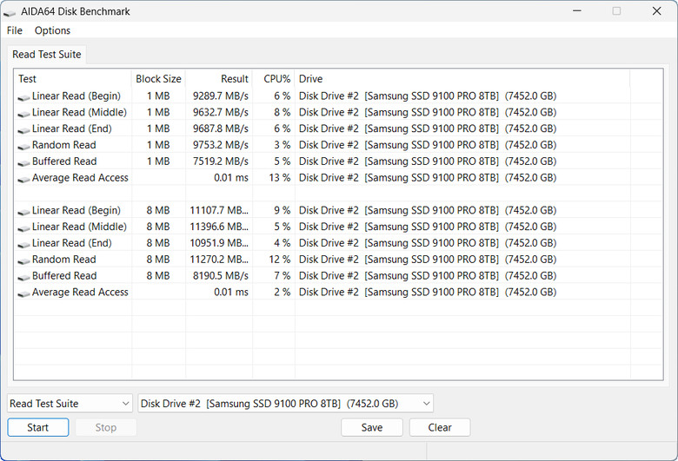Select the 9687.8 MB/s result cell
The image size is (678, 461).
coord(221,128)
